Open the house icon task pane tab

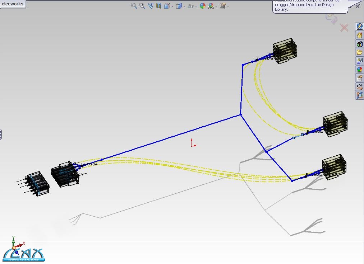coord(359,35)
